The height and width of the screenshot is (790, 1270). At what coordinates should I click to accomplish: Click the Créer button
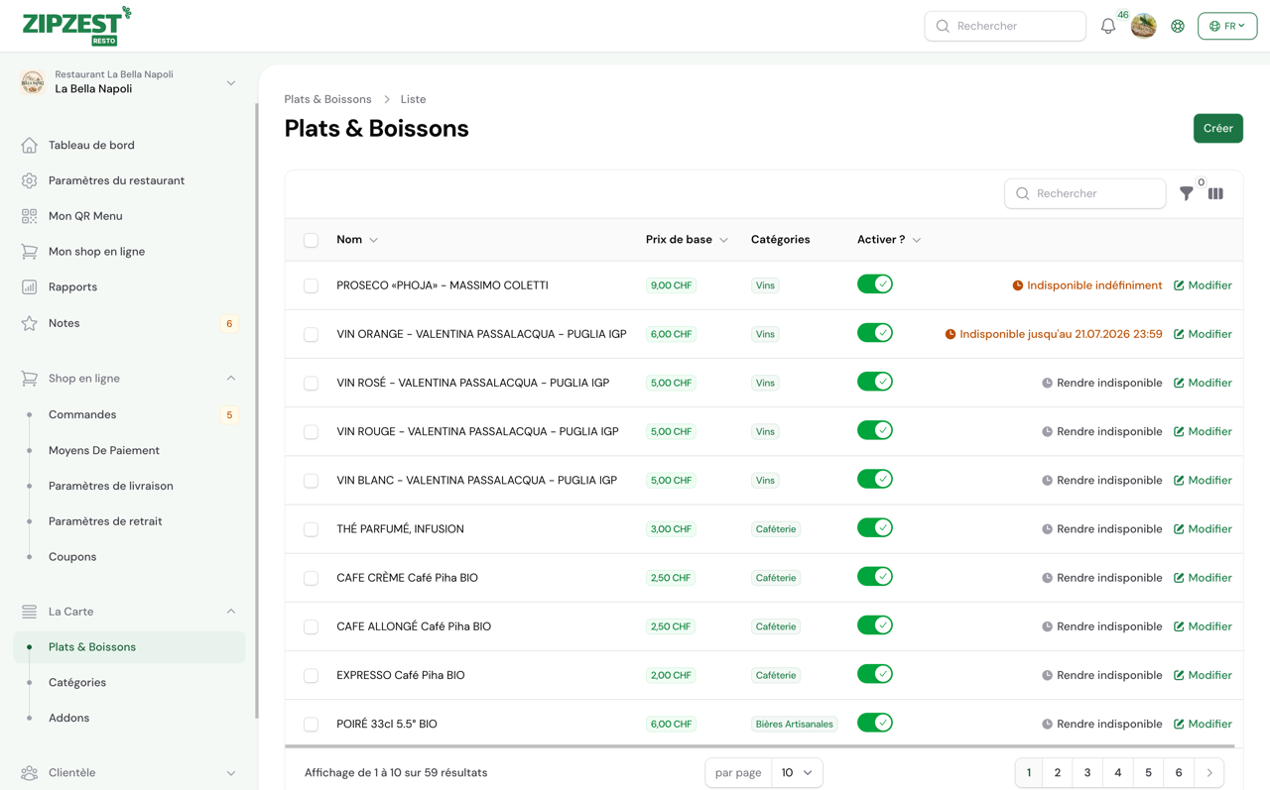[1217, 128]
